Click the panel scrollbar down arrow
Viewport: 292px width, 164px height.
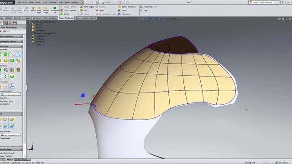[x=24, y=157]
